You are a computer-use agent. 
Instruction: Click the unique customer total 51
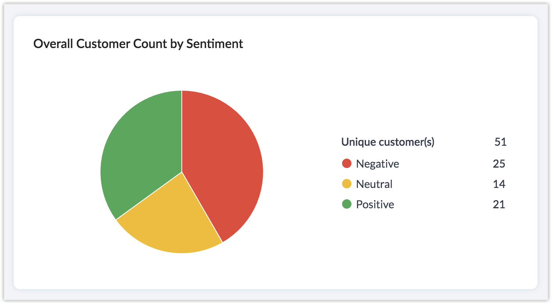click(x=500, y=142)
